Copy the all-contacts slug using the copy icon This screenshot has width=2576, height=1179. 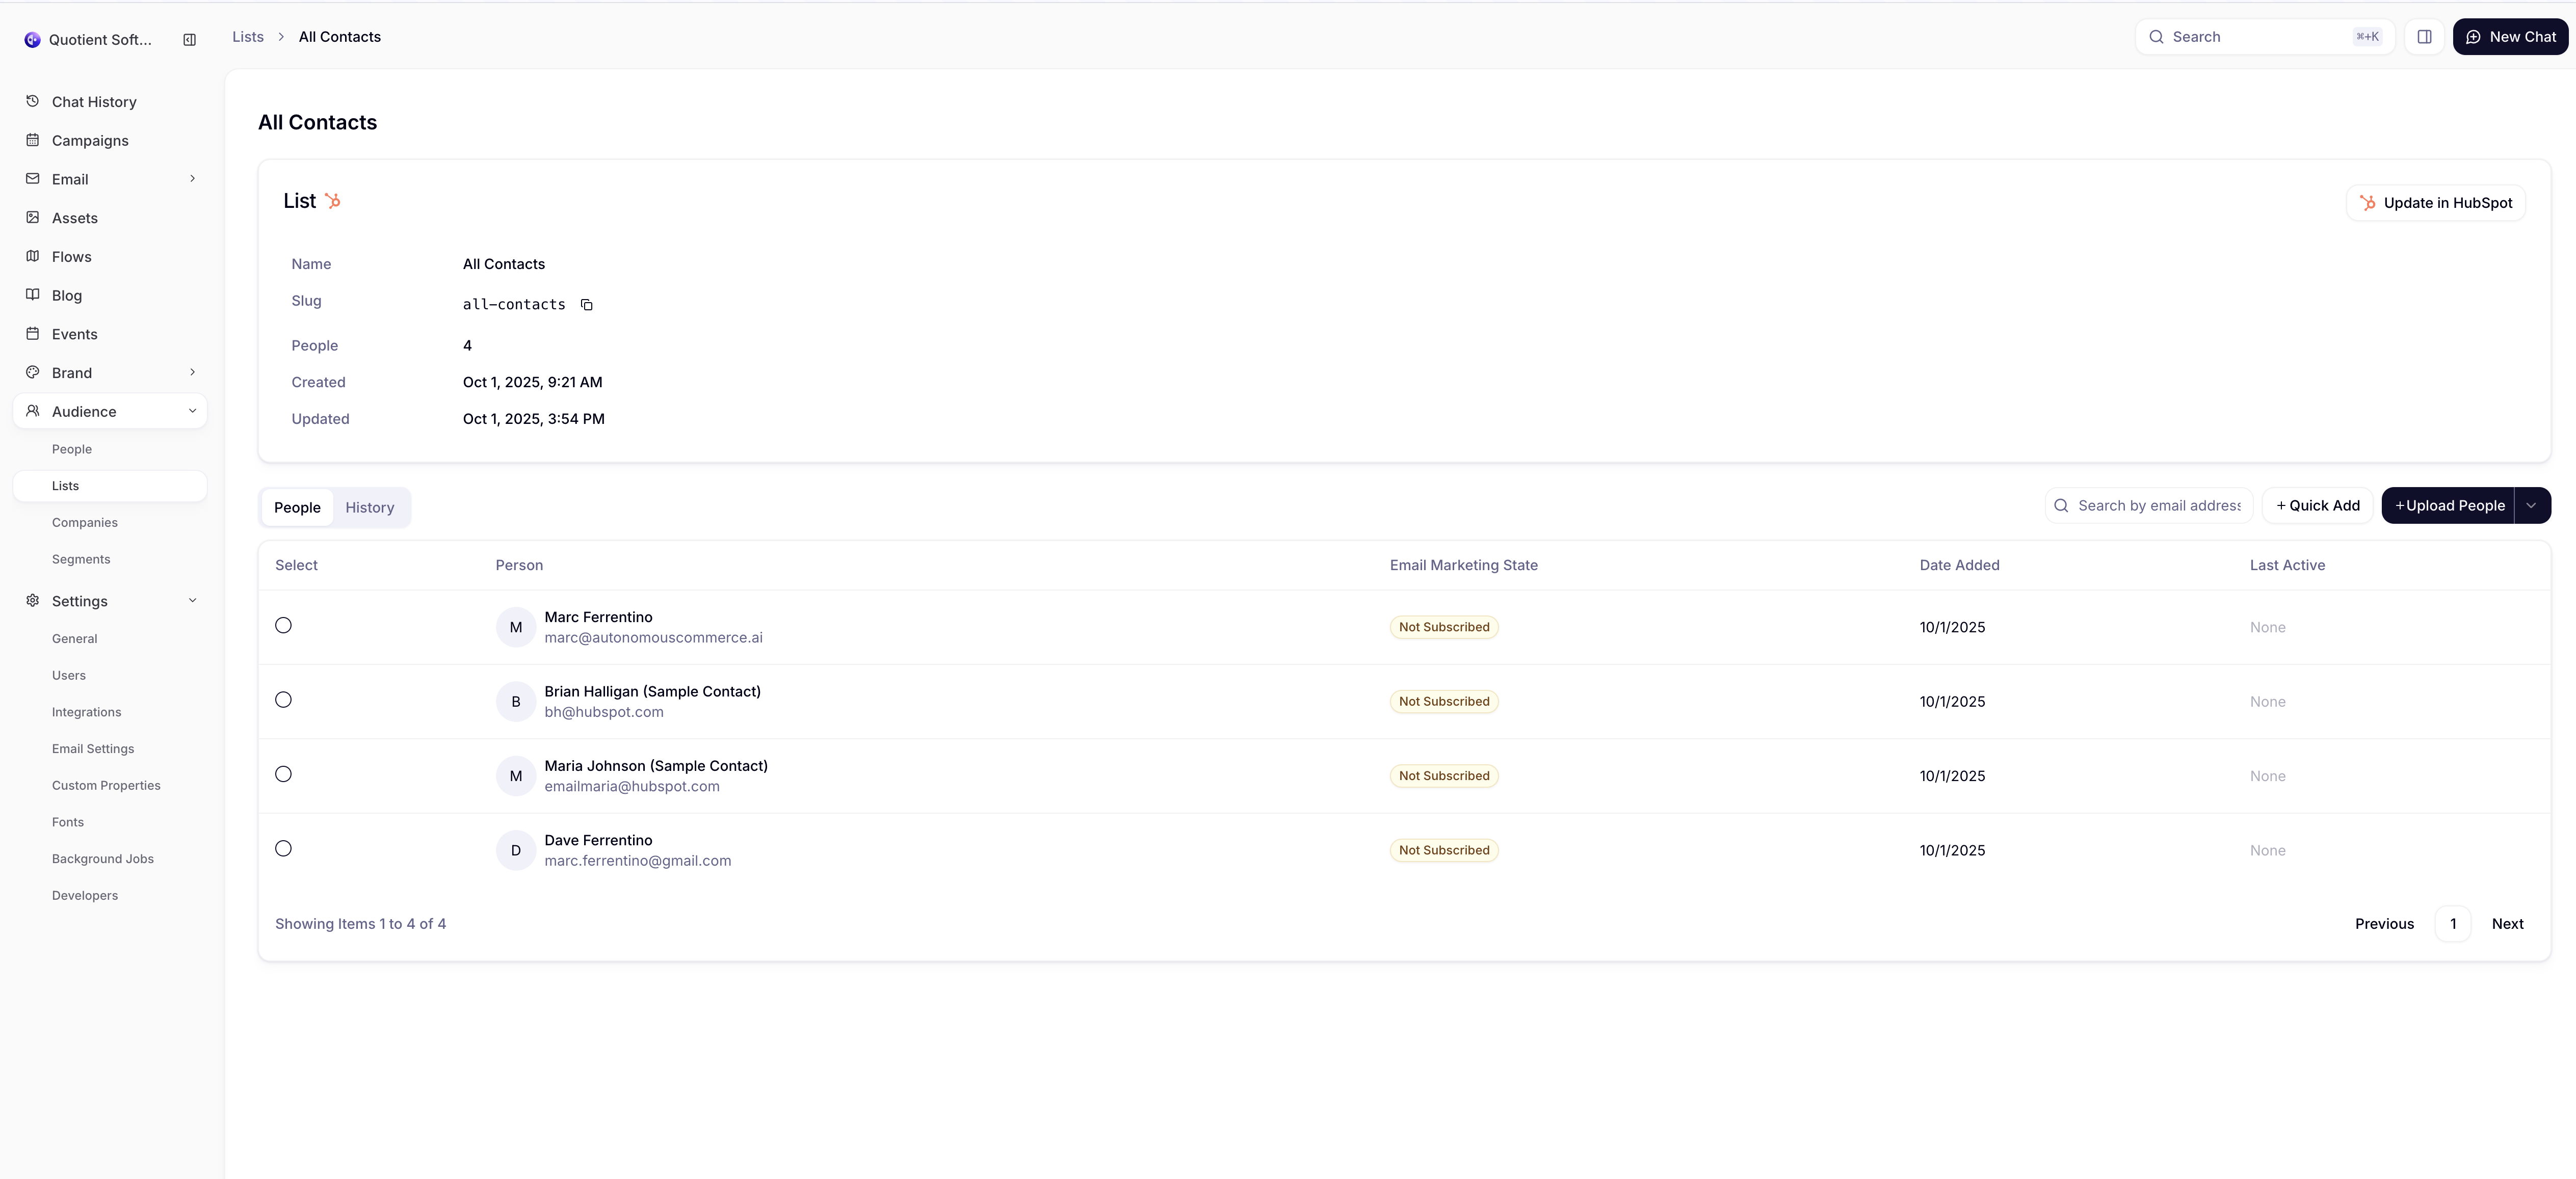click(586, 305)
